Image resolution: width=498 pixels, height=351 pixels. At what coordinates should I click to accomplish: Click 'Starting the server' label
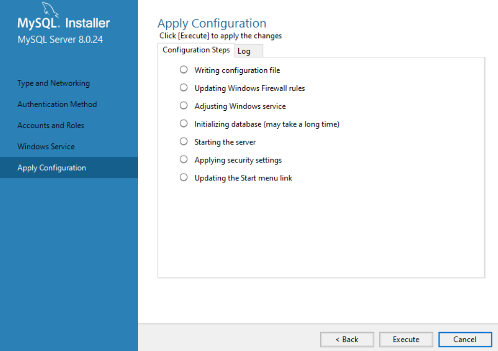tap(225, 142)
